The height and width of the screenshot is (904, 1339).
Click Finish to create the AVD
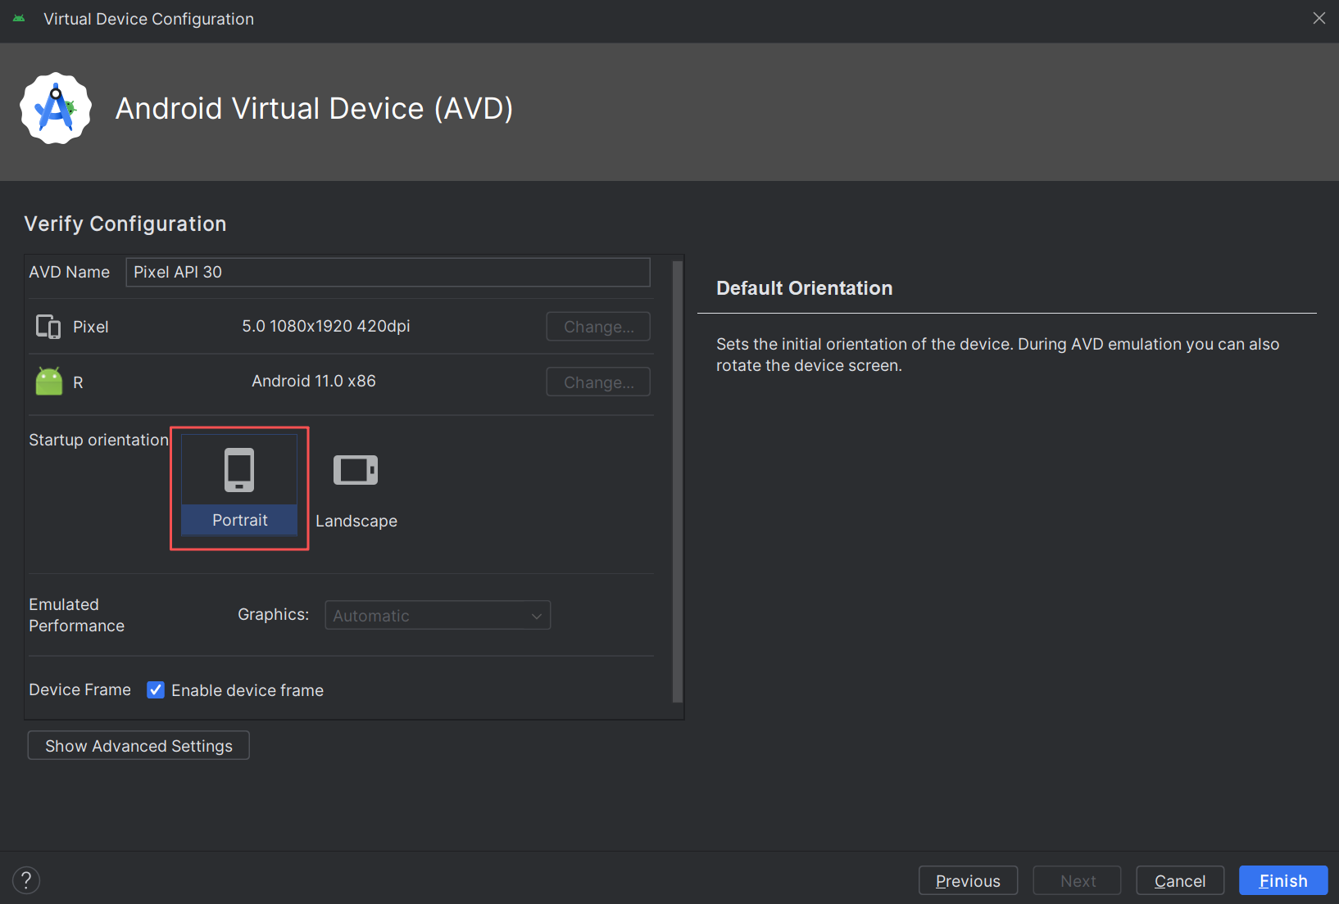[1283, 881]
